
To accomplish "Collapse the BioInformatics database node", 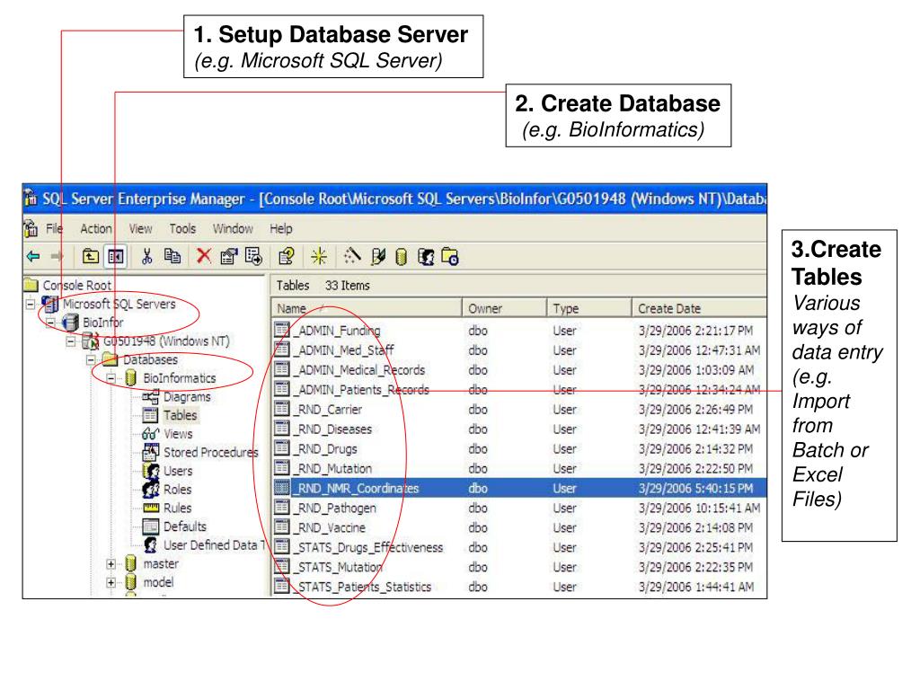I will click(111, 378).
